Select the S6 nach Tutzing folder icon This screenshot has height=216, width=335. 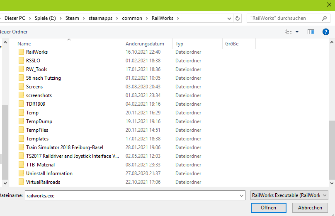(21, 78)
